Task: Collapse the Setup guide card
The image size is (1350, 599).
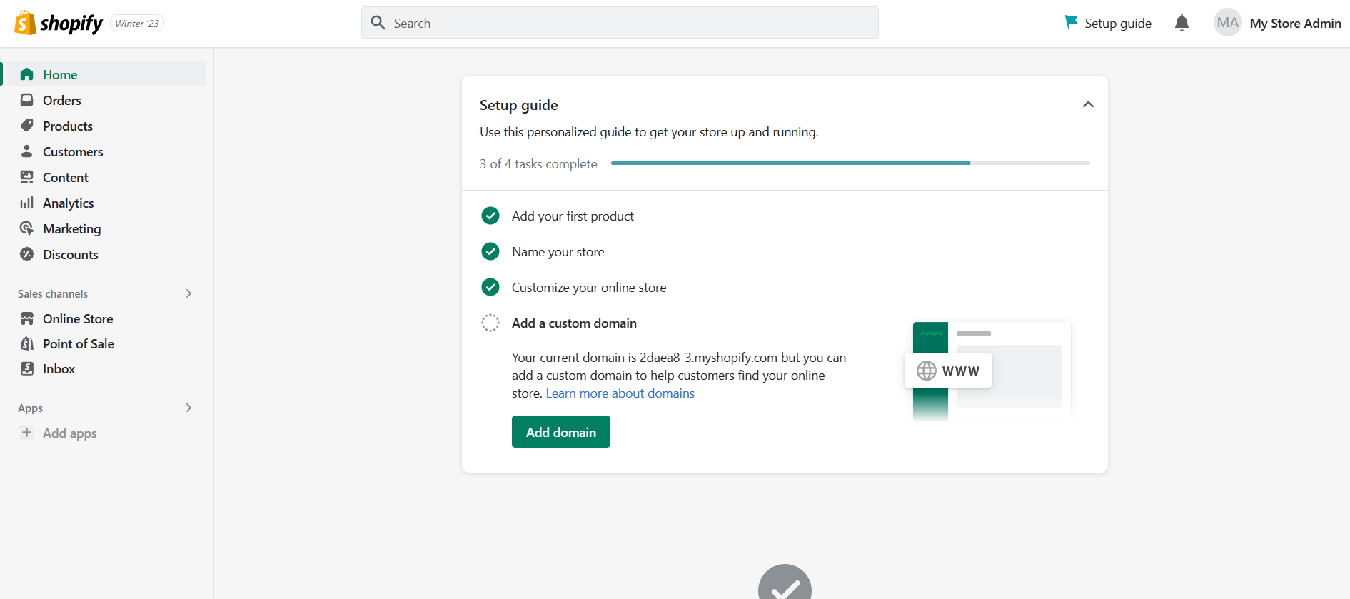Action: pyautogui.click(x=1088, y=104)
